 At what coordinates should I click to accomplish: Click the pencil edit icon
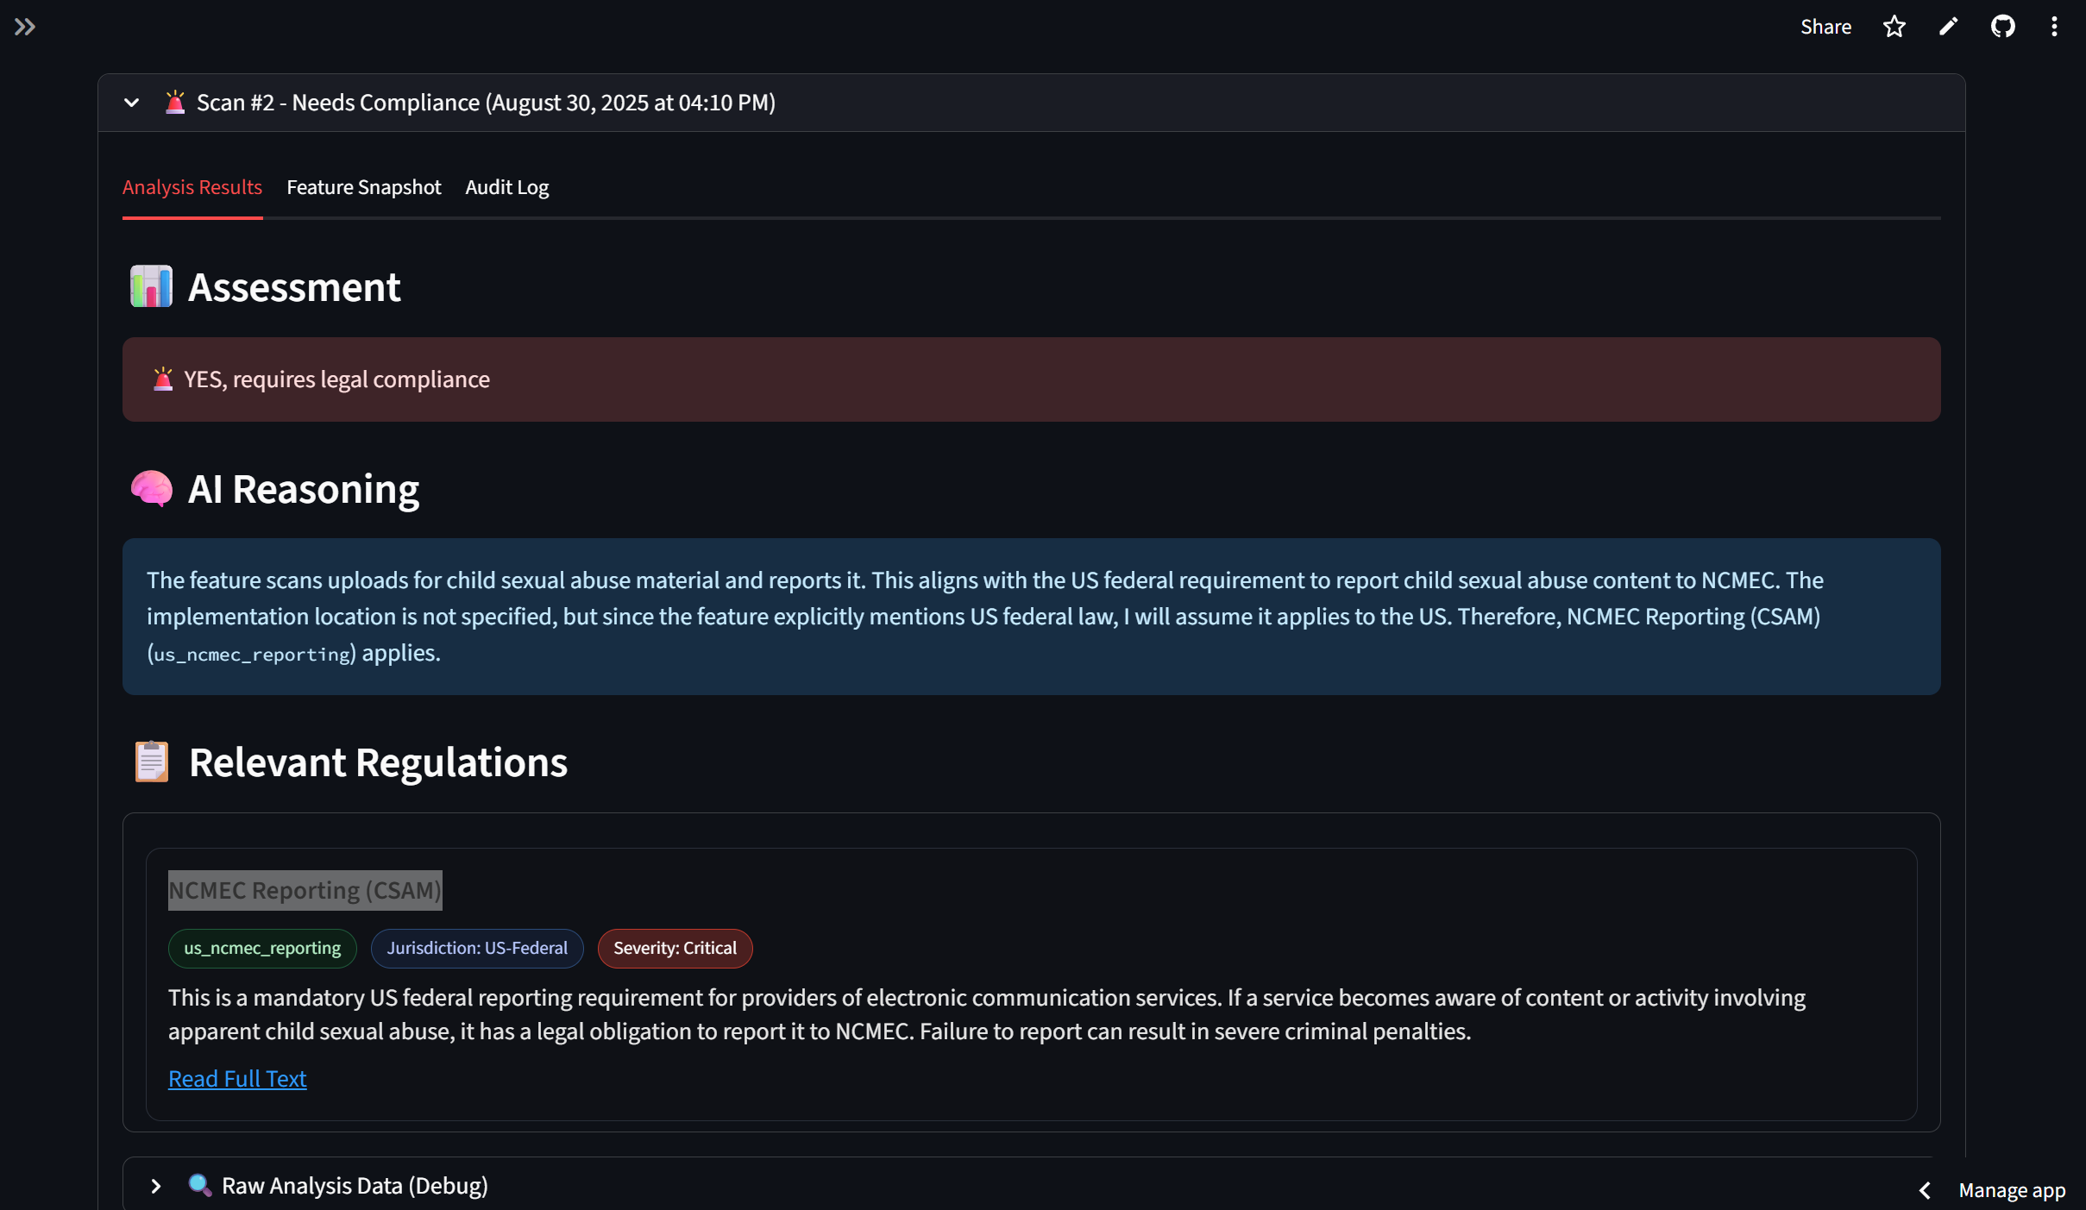click(x=1948, y=27)
